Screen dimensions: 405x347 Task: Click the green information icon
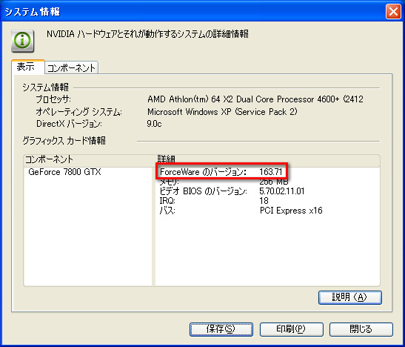[22, 41]
